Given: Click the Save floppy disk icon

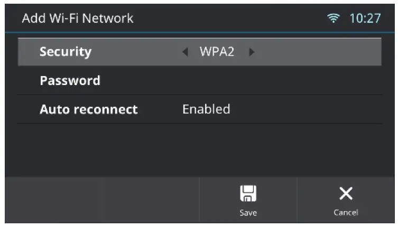Looking at the screenshot, I should 248,194.
